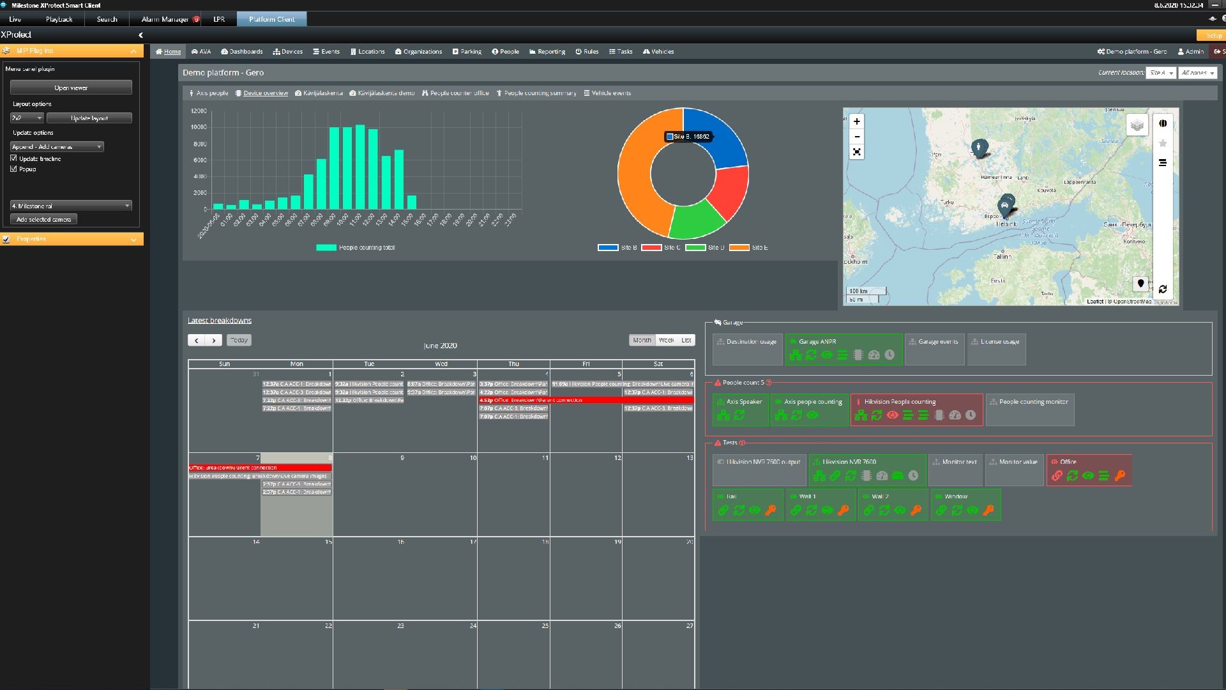
Task: Expand the Properties panel chevron
Action: tap(133, 239)
